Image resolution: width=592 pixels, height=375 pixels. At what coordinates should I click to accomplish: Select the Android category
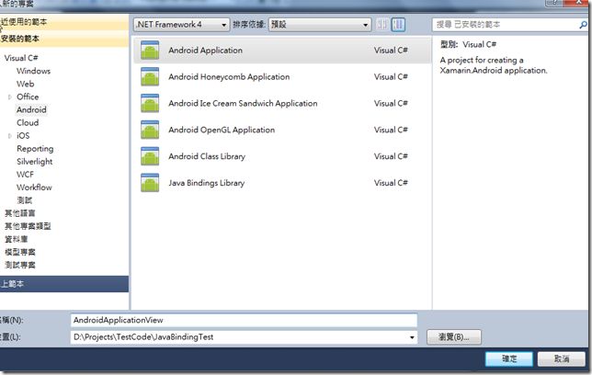(x=31, y=110)
